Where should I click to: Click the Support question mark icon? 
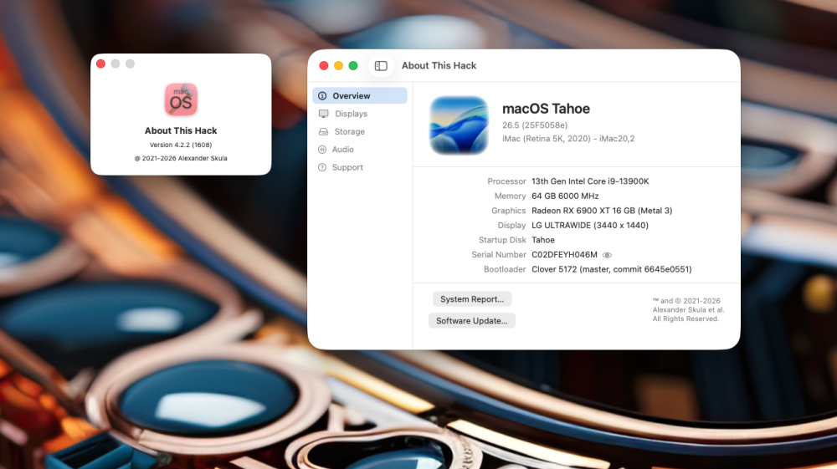click(x=322, y=167)
